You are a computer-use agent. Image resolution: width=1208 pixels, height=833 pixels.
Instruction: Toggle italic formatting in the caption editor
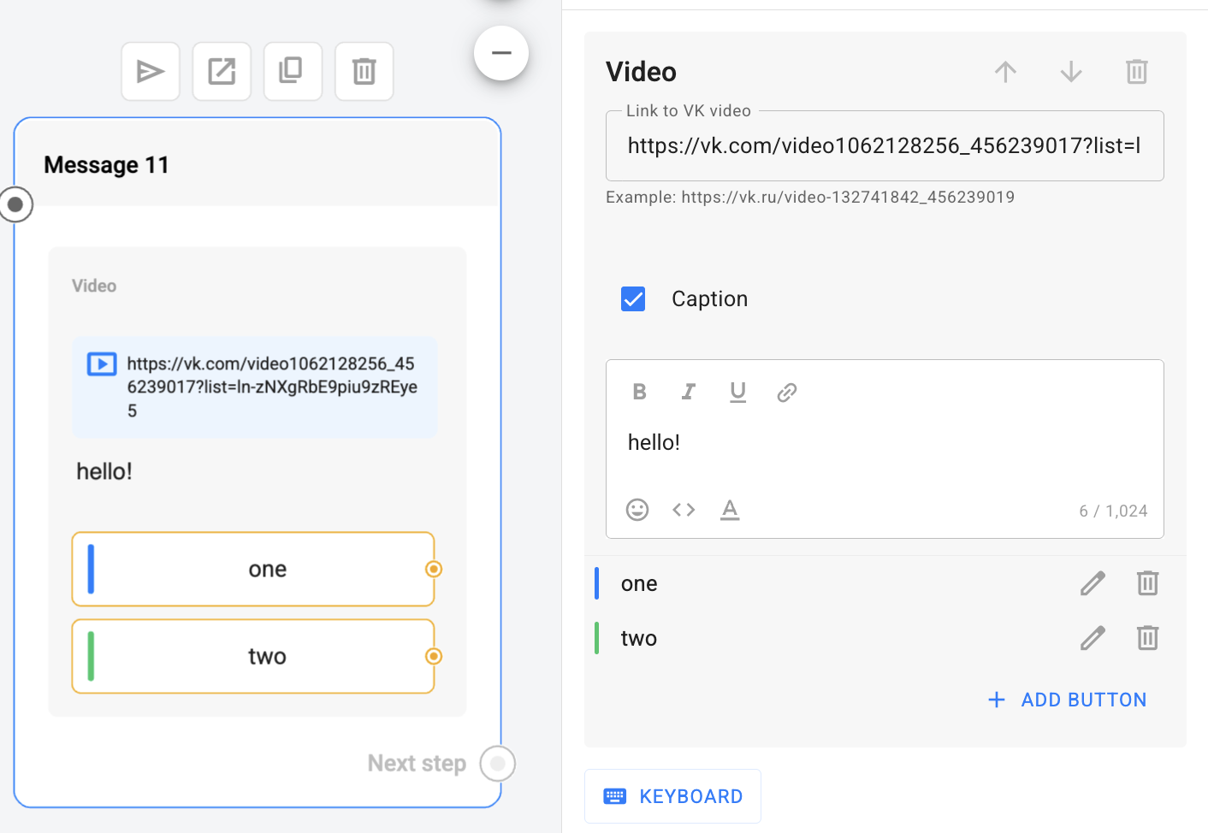688,392
